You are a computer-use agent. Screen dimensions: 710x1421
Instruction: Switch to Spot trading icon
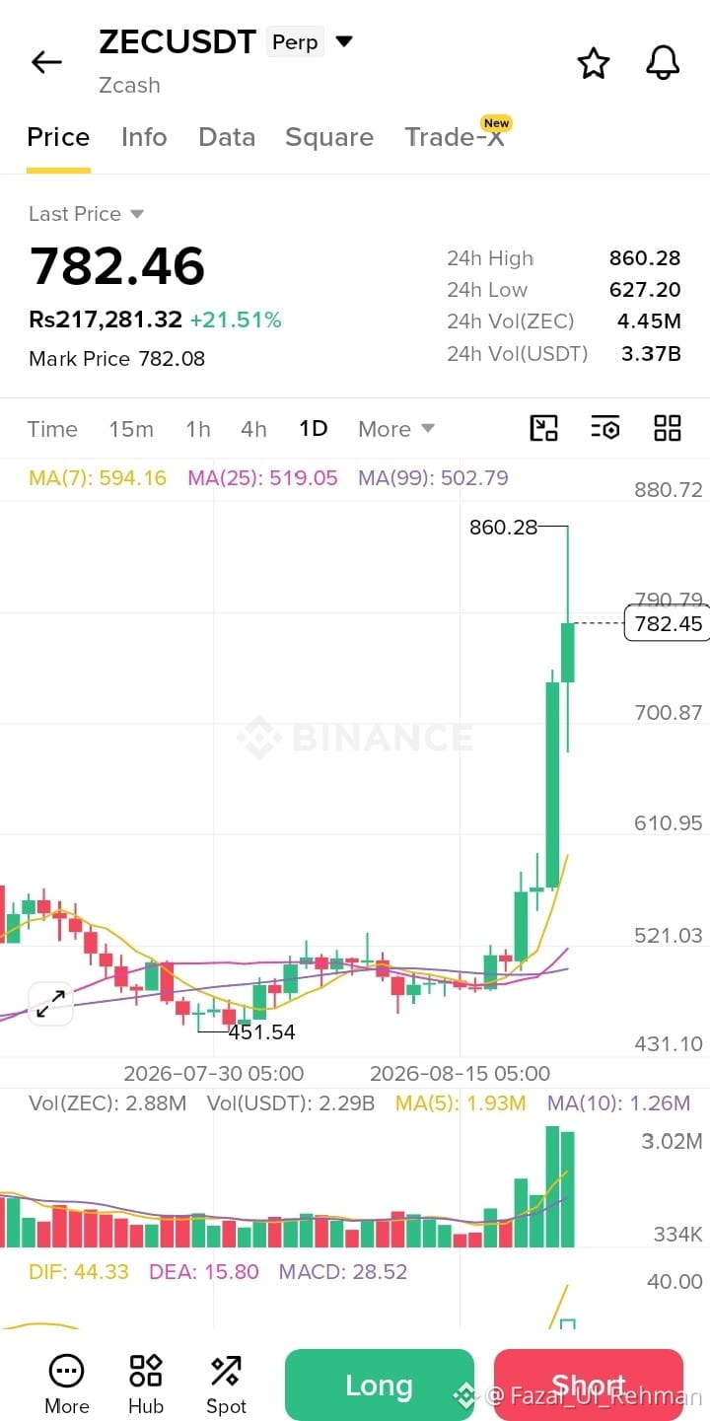coord(226,1384)
